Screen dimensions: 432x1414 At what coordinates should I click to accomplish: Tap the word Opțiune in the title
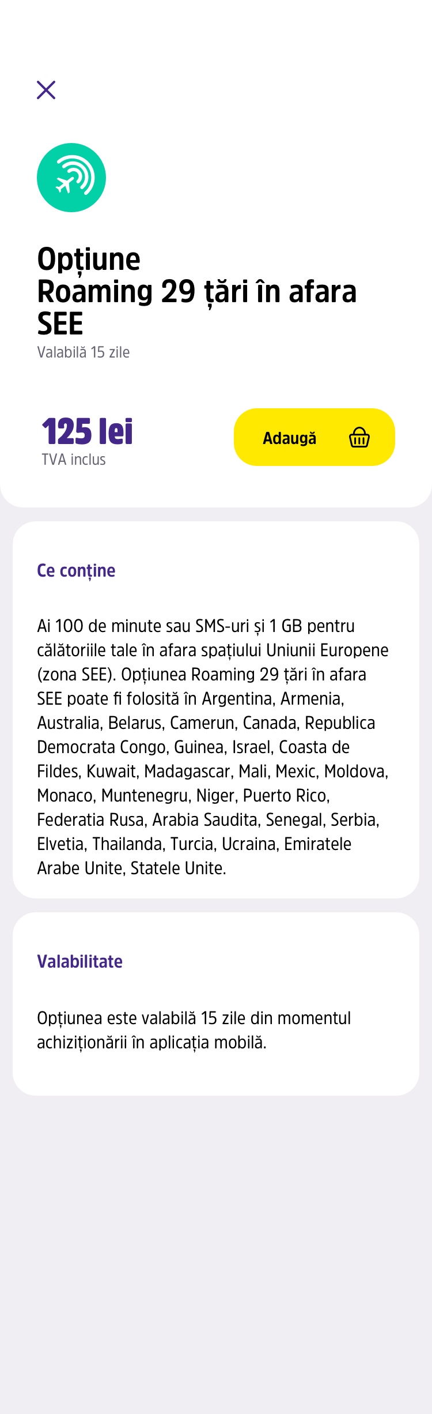pyautogui.click(x=89, y=260)
